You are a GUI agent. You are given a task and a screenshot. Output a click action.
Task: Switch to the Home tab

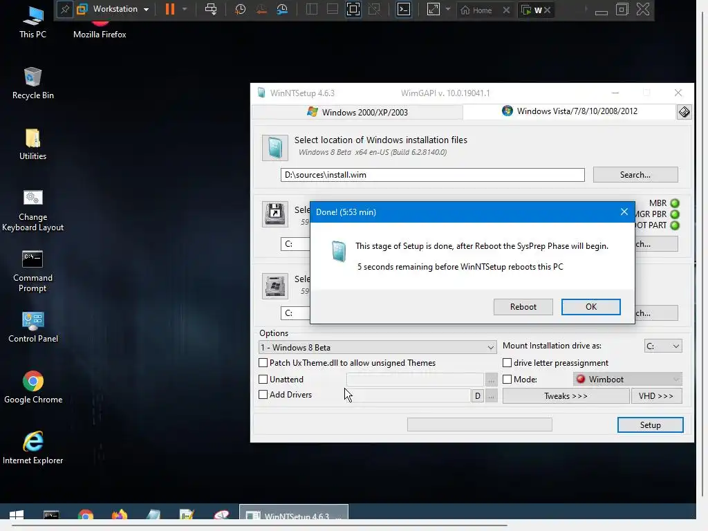click(x=476, y=10)
